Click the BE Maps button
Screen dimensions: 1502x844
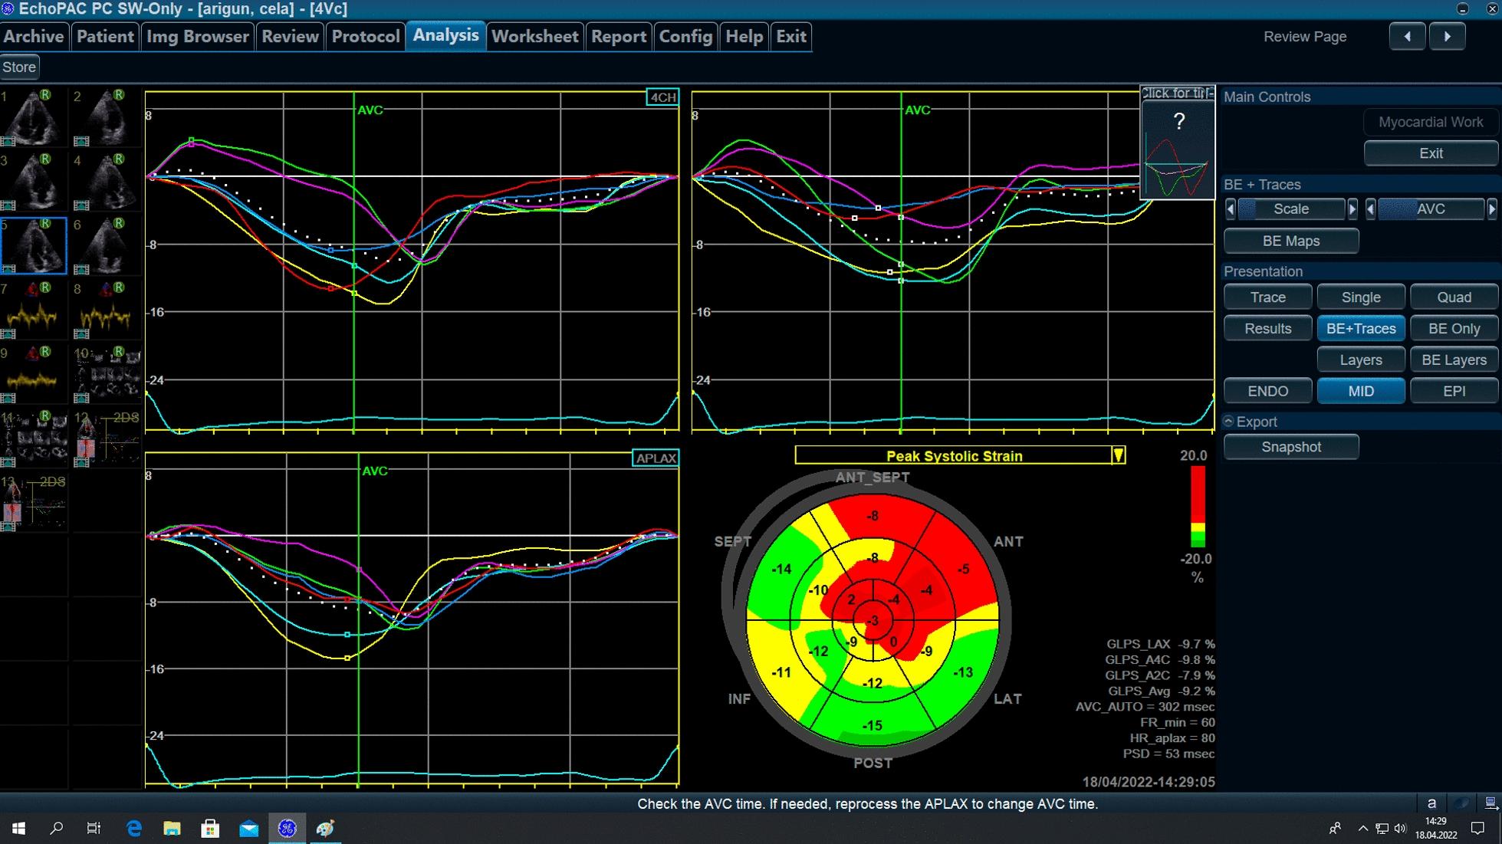[1291, 241]
